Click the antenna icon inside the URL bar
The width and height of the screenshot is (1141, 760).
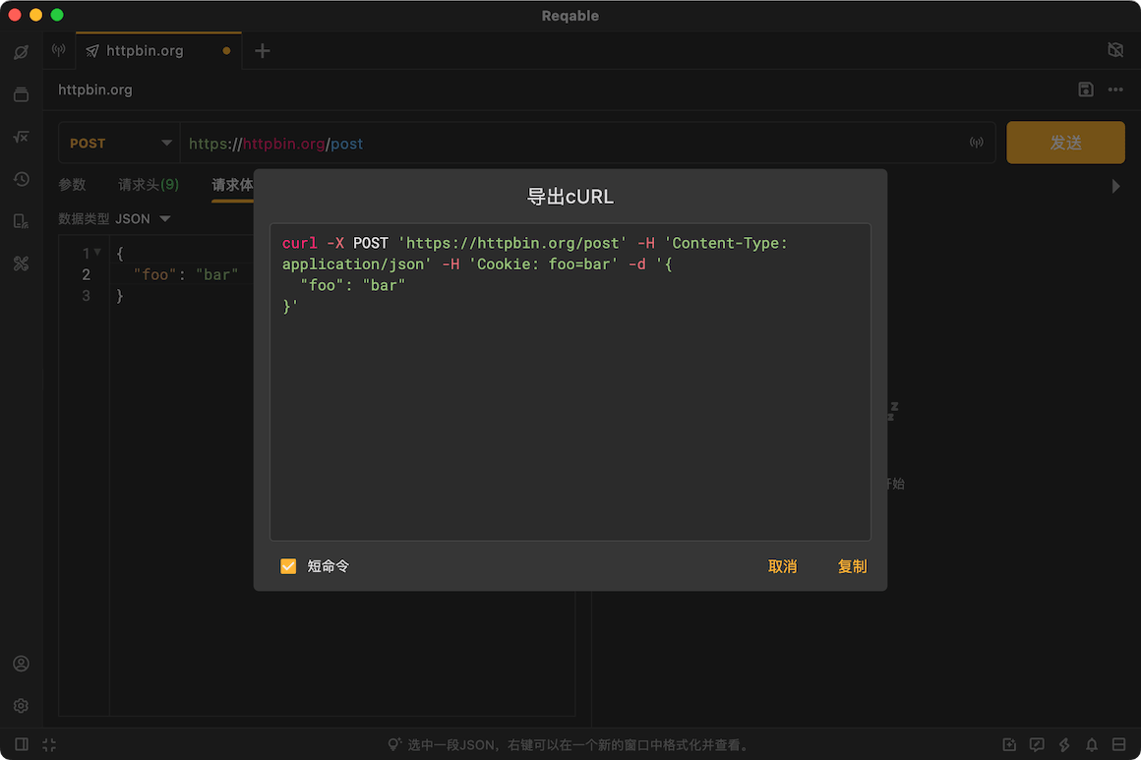click(x=977, y=143)
